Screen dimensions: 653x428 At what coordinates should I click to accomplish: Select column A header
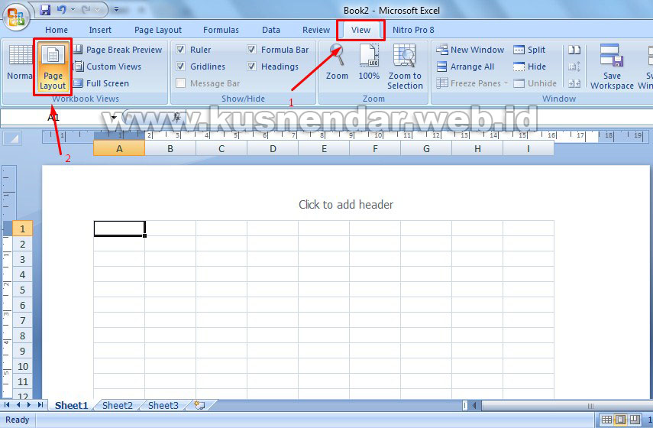coord(119,149)
